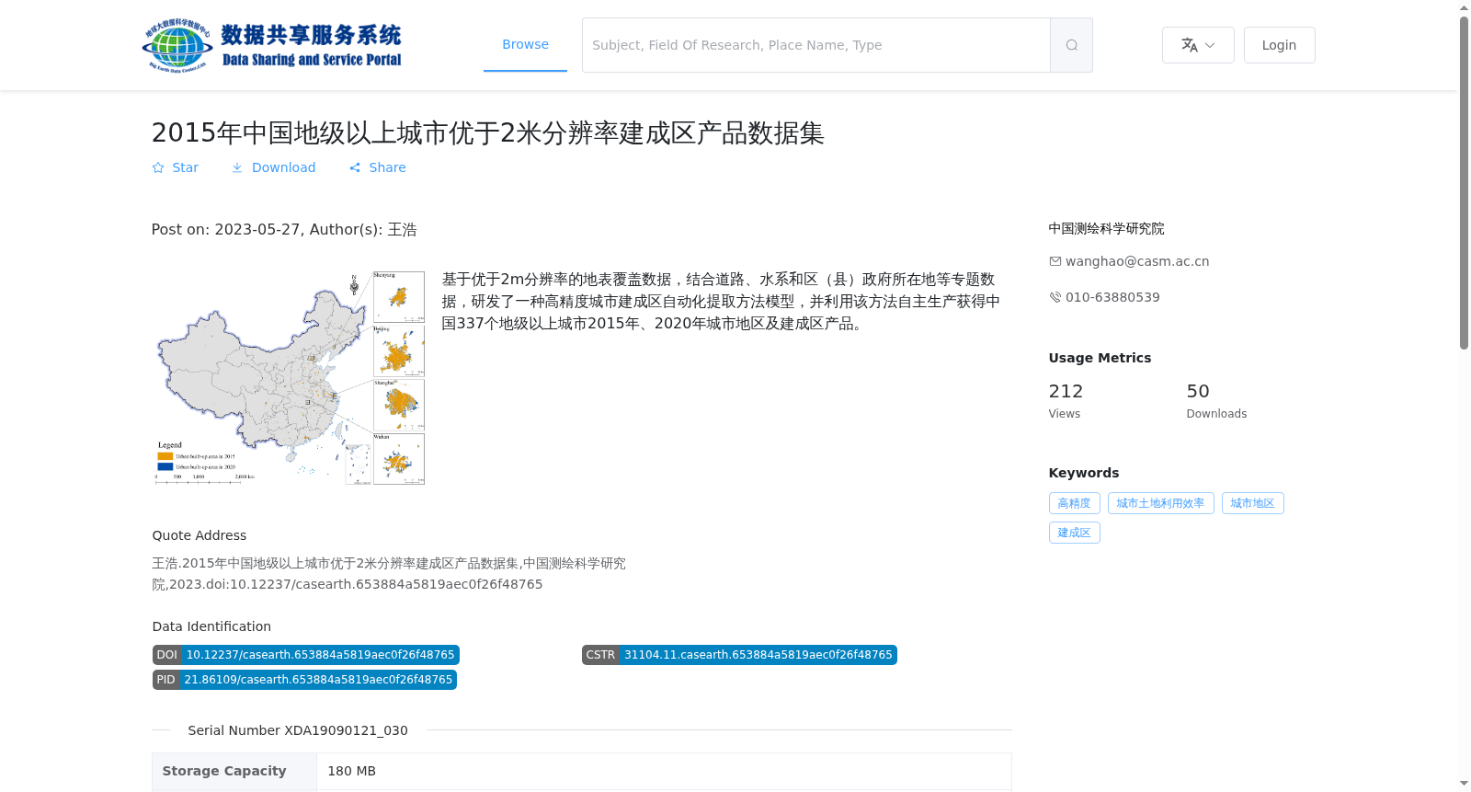Open the China map thumbnail image

click(x=289, y=377)
